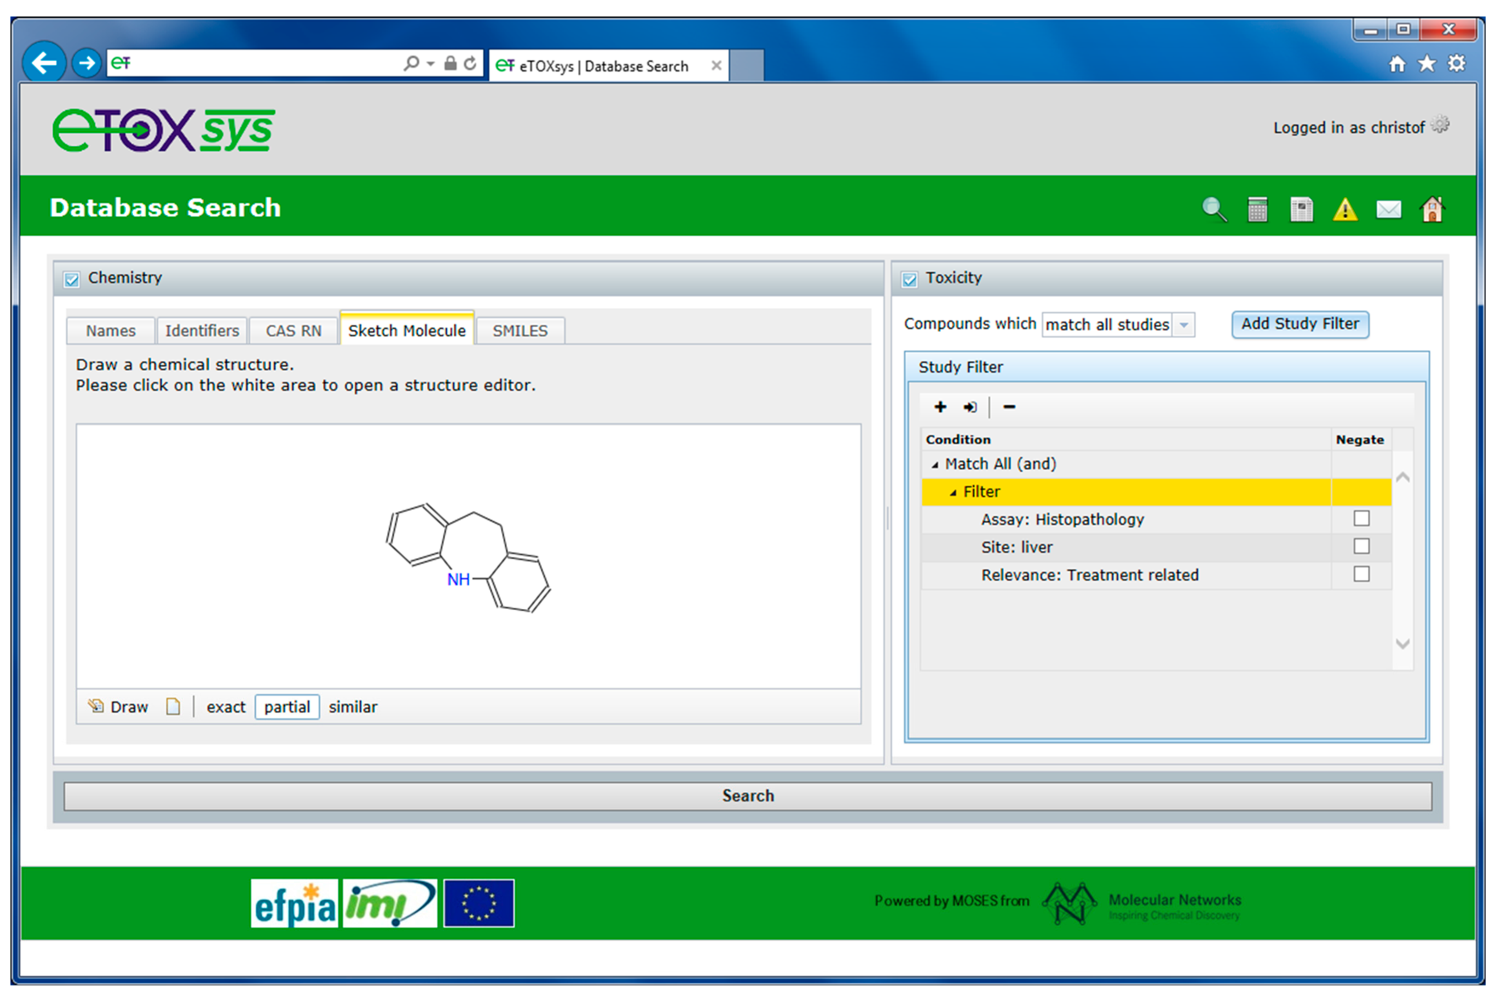Toggle Negate checkbox for Site: liver
1497x1002 pixels.
[x=1362, y=547]
